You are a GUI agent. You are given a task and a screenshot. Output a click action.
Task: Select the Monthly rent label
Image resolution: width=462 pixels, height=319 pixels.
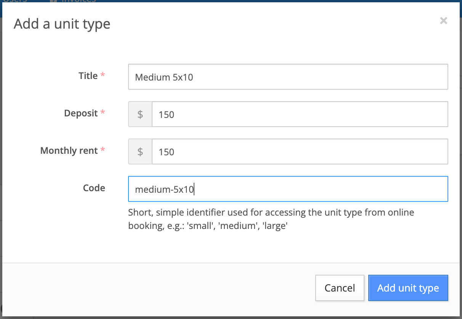[69, 150]
